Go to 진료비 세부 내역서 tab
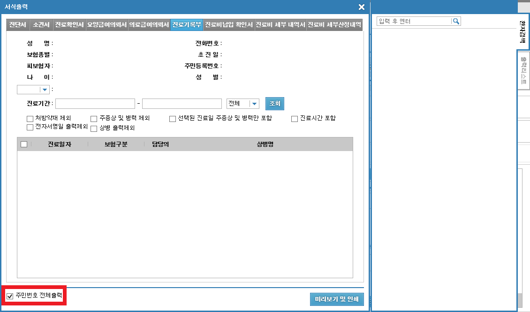 coord(280,25)
